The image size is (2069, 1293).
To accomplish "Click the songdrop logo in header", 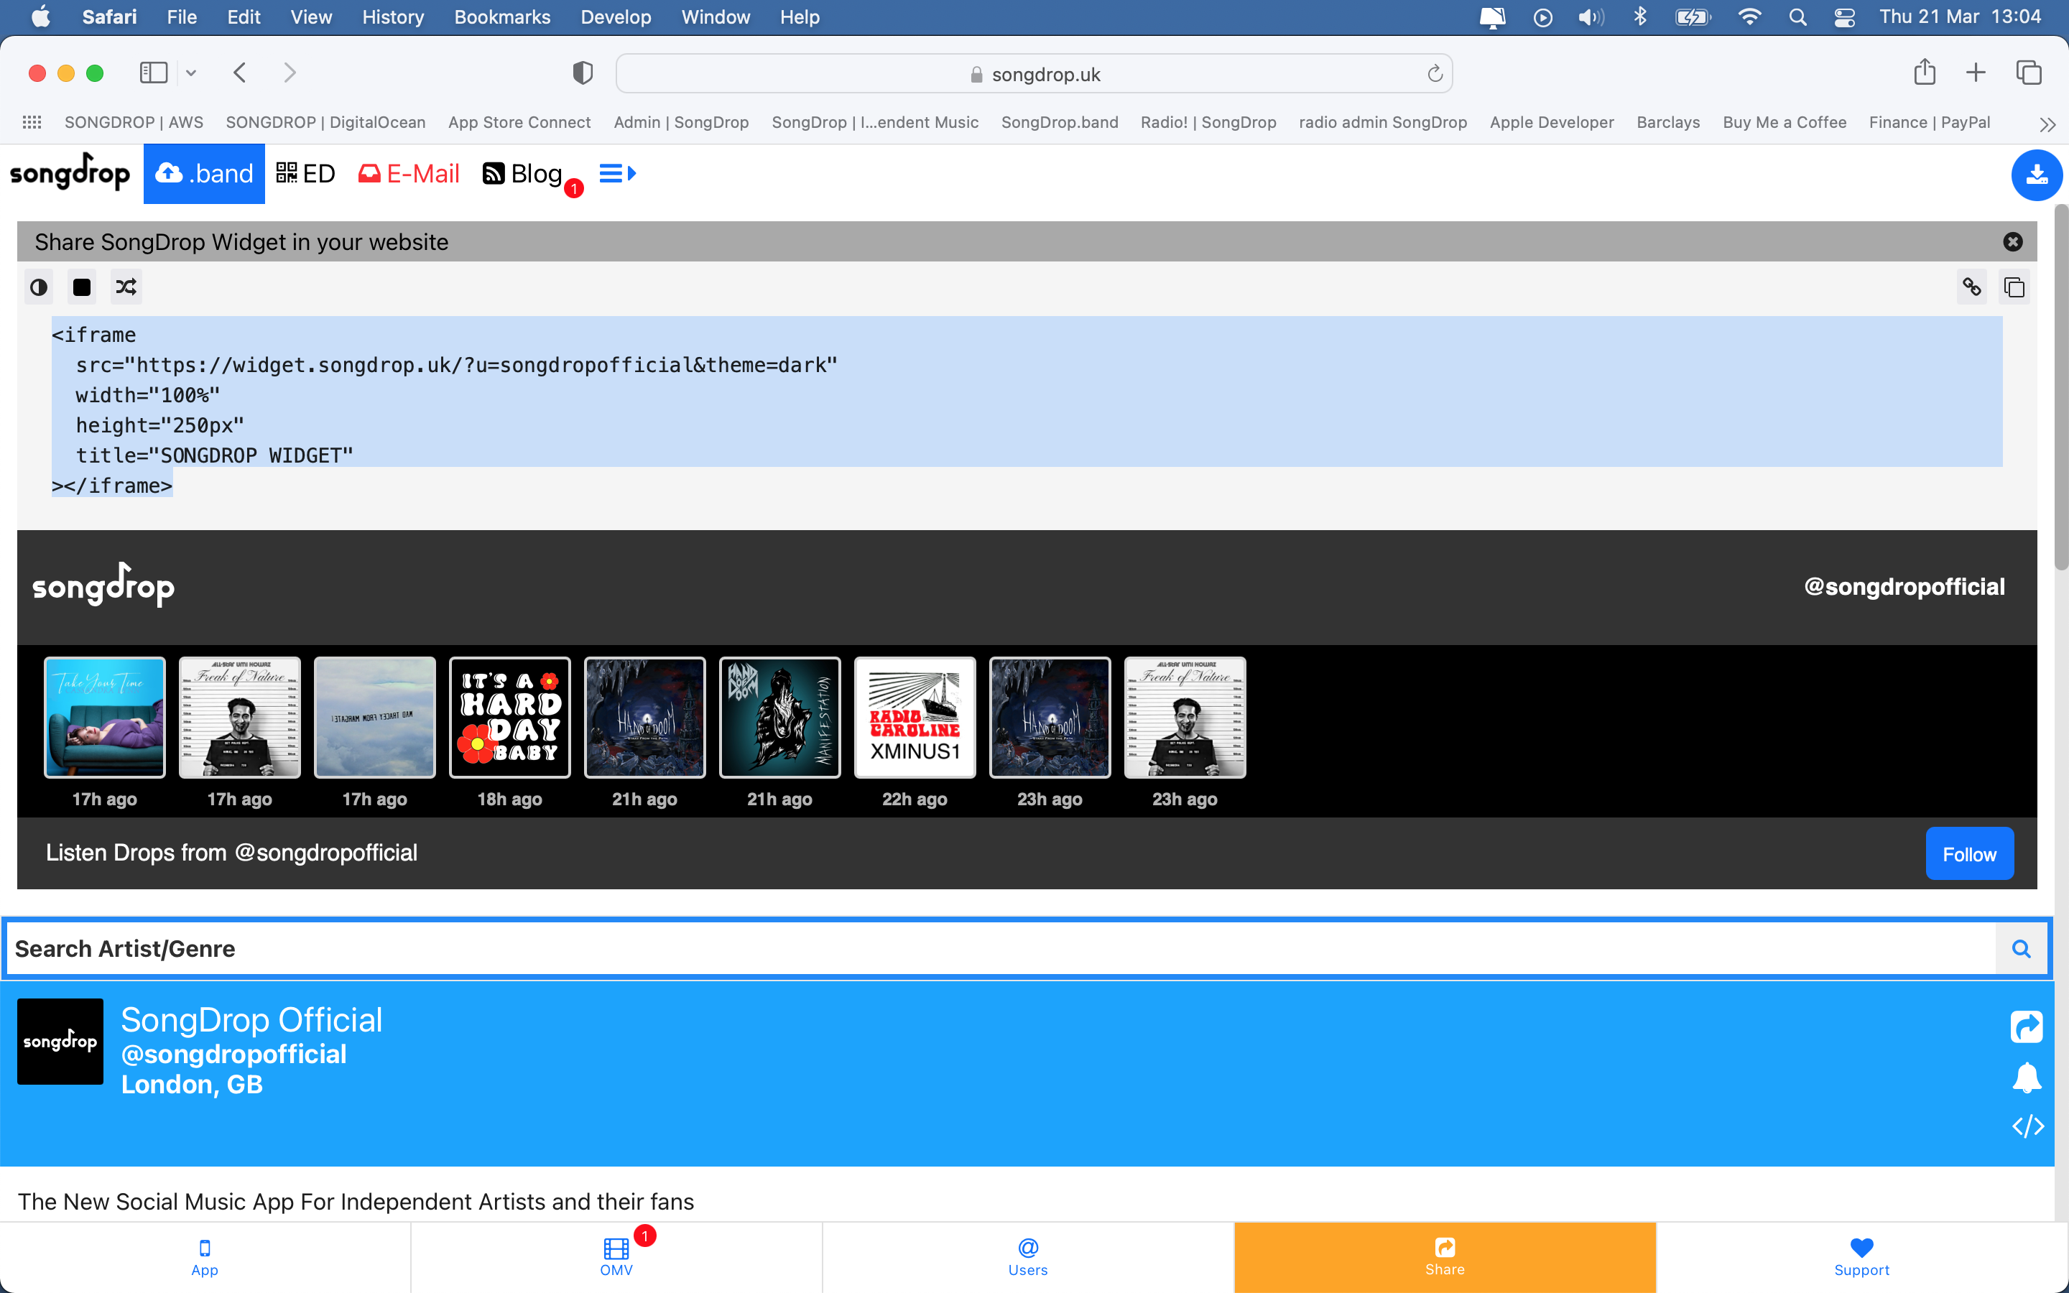I will (70, 171).
